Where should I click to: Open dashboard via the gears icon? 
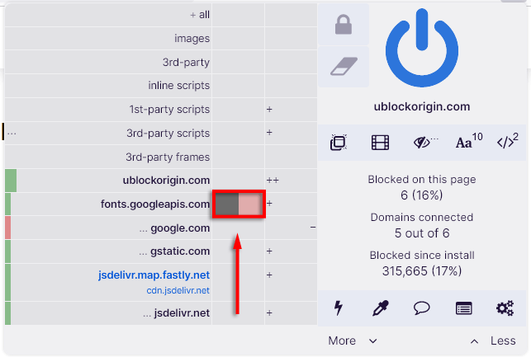tap(505, 308)
